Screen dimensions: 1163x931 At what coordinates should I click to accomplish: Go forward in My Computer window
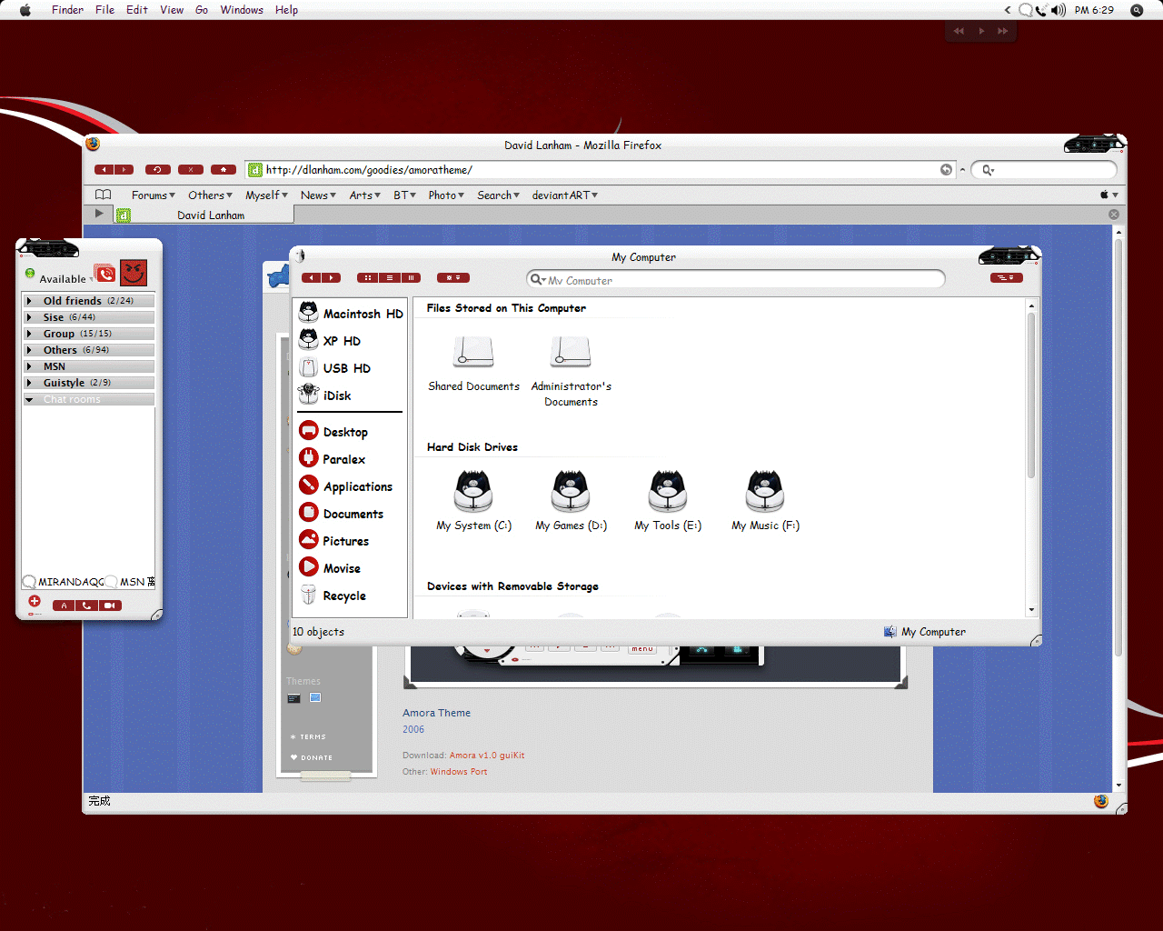point(332,278)
